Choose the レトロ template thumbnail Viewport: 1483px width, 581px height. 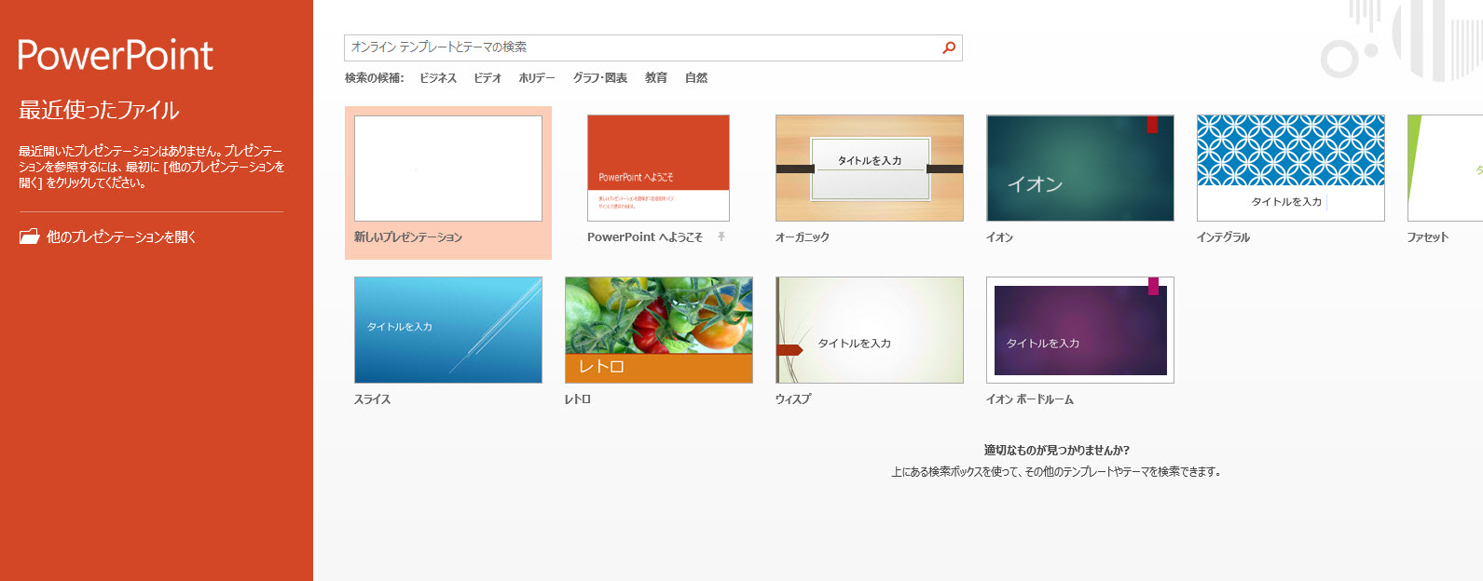[659, 330]
